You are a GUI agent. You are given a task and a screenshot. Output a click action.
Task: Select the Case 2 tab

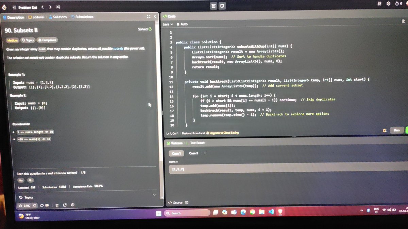pyautogui.click(x=193, y=153)
